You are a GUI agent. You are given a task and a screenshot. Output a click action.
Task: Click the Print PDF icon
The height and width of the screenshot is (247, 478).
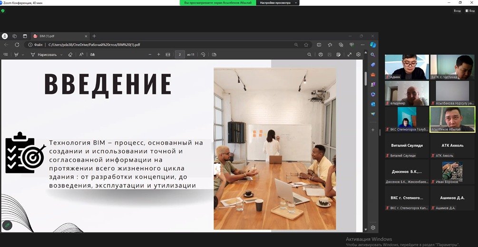click(x=320, y=55)
